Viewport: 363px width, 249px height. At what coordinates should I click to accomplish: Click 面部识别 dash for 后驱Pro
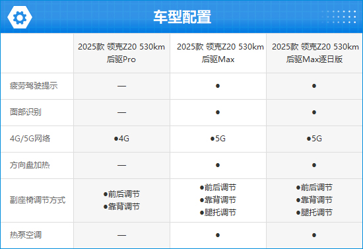pos(121,112)
